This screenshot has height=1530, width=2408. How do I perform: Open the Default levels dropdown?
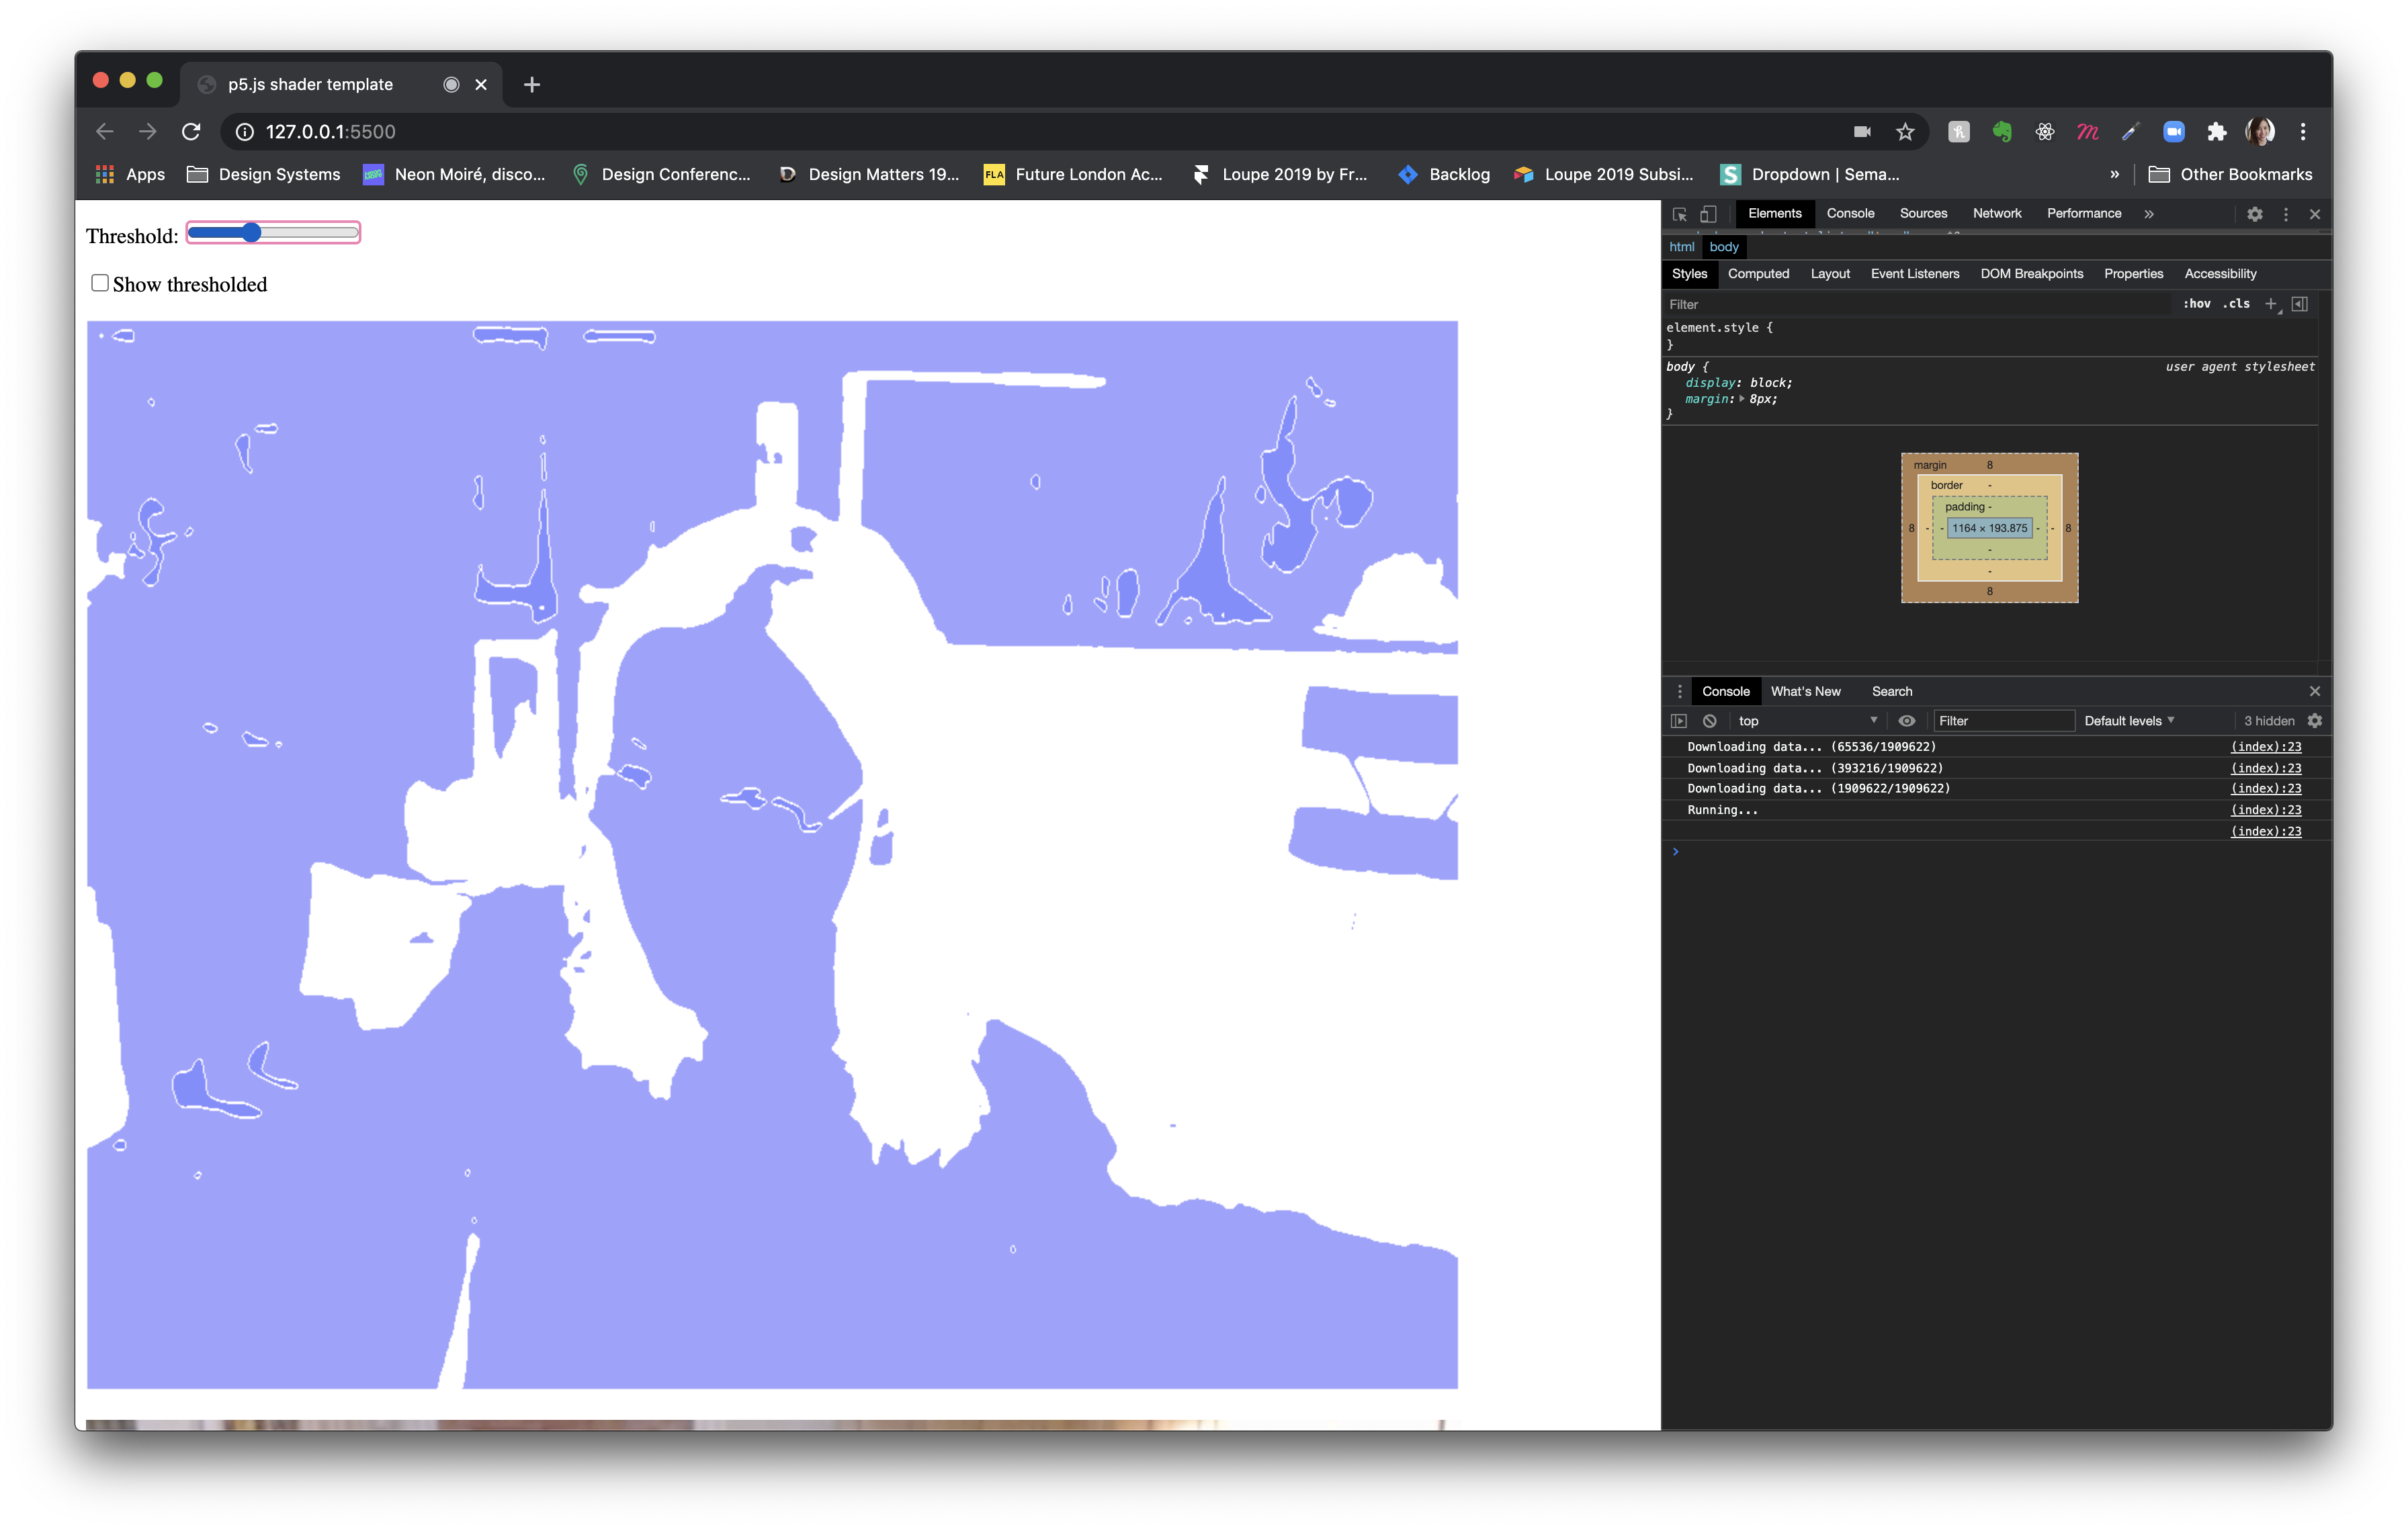coord(2129,721)
